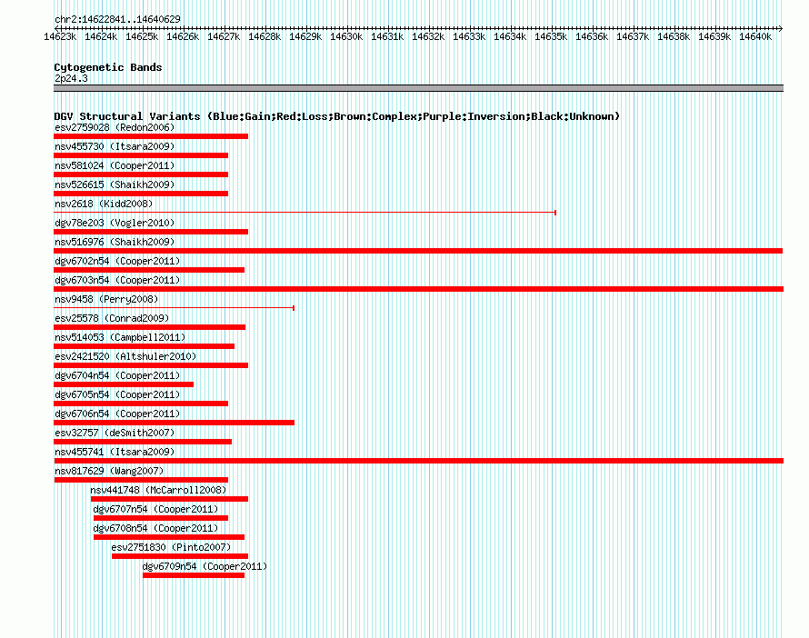Viewport: 809px width, 638px height.
Task: Select the nsv455730 (Itsara2009) label
Action: (x=115, y=146)
